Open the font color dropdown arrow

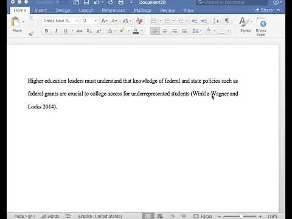pyautogui.click(x=142, y=31)
